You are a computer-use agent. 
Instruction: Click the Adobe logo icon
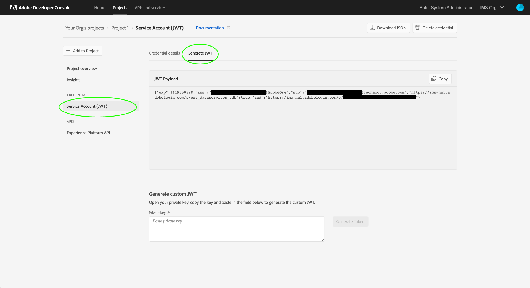coord(13,7)
